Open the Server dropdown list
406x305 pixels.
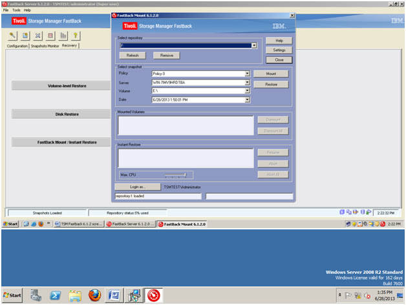247,83
